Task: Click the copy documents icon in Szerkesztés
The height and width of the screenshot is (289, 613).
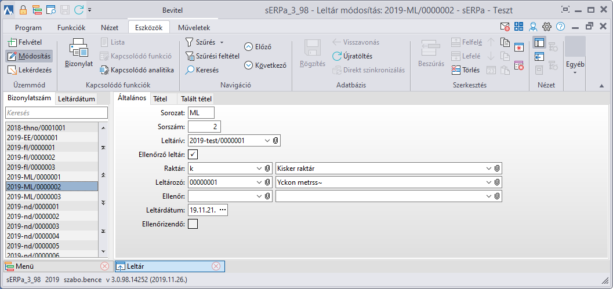Action: [x=505, y=42]
